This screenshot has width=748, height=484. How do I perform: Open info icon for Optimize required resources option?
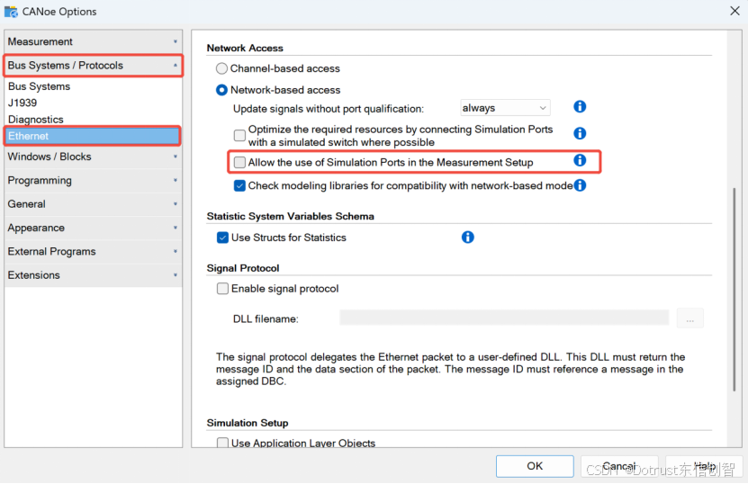coord(580,133)
